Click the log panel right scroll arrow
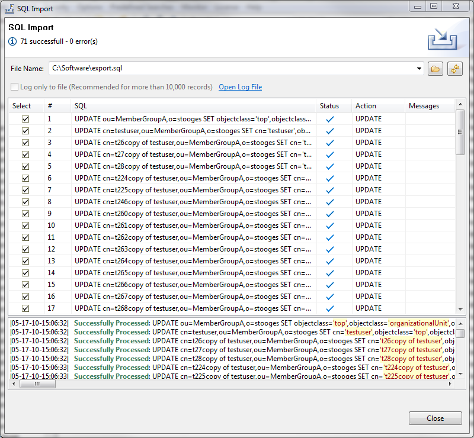This screenshot has width=474, height=438. (x=451, y=384)
